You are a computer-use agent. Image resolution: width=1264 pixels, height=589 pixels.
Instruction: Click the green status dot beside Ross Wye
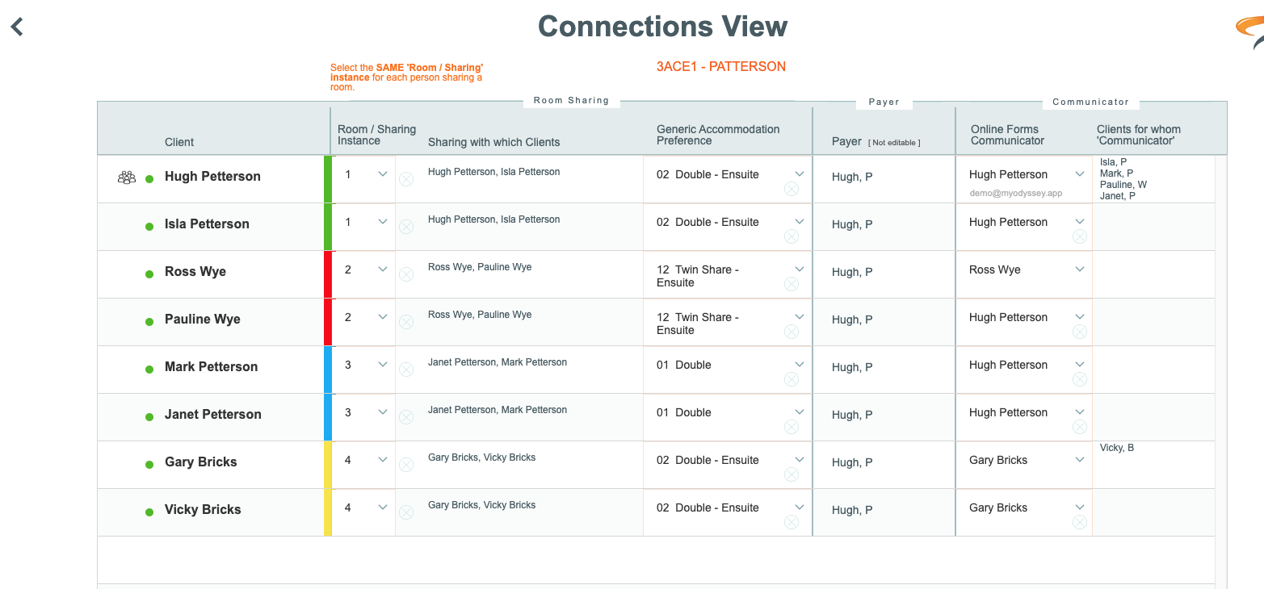click(149, 274)
